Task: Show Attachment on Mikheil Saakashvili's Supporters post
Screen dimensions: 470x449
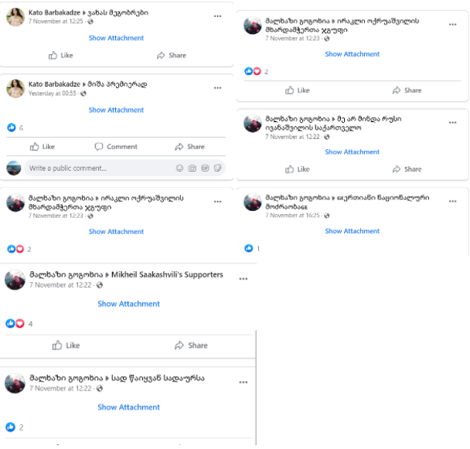Action: (x=128, y=304)
